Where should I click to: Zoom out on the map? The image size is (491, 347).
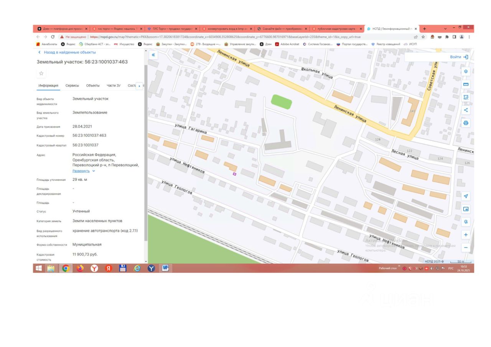[466, 247]
